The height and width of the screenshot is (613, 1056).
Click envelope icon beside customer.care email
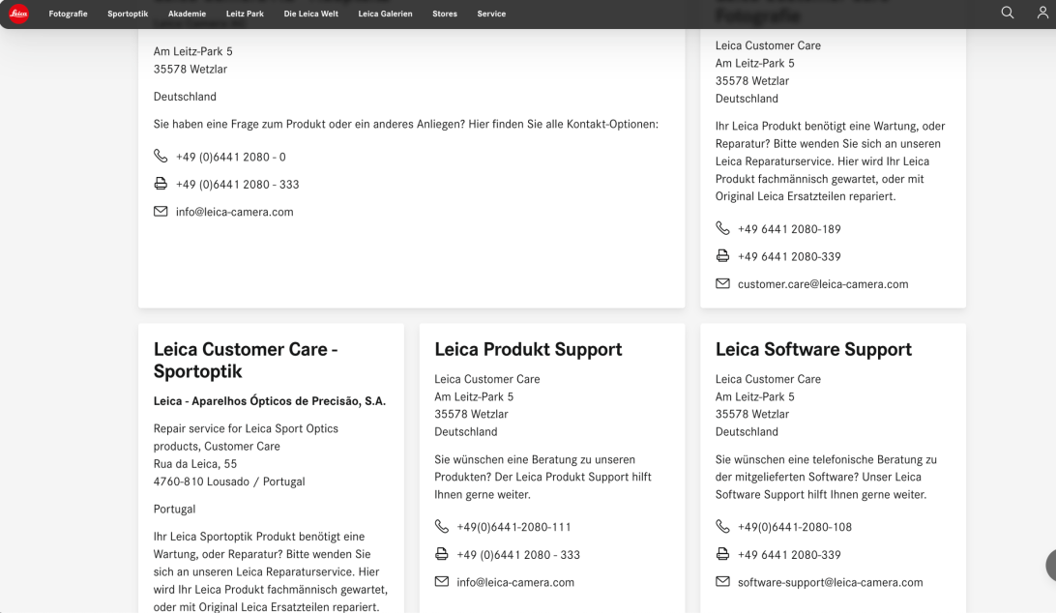point(722,284)
